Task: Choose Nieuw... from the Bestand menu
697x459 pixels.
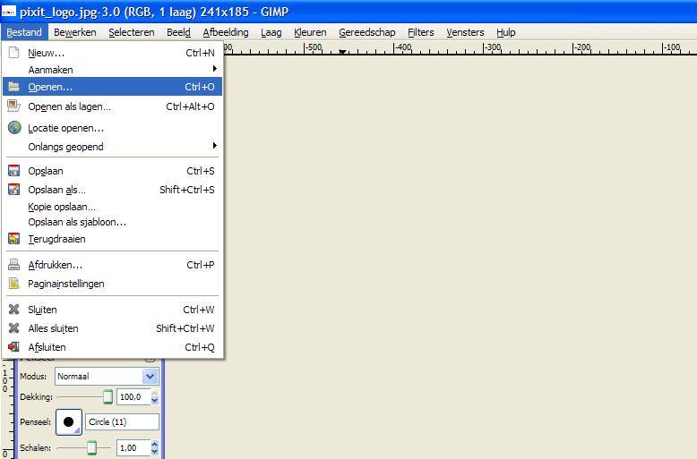Action: pos(113,53)
